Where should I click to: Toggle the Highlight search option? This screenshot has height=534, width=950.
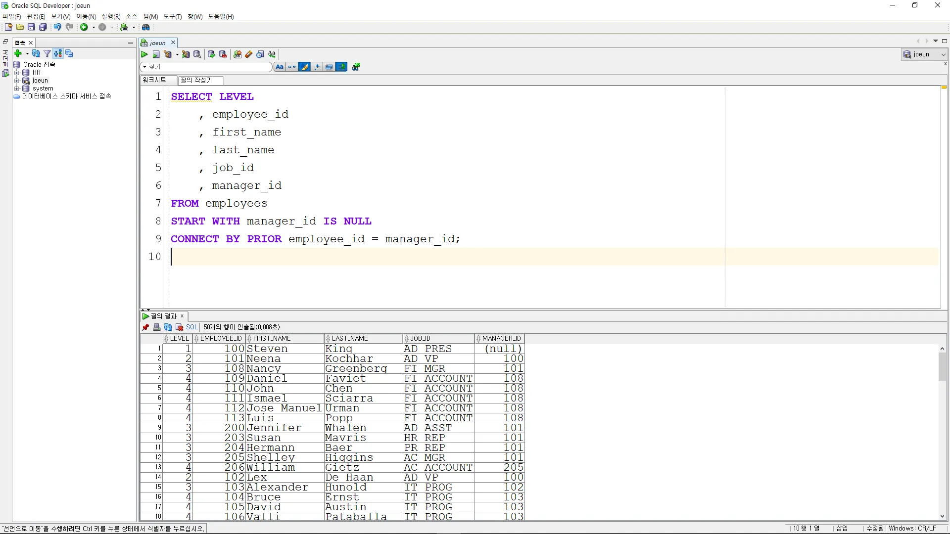(x=304, y=67)
